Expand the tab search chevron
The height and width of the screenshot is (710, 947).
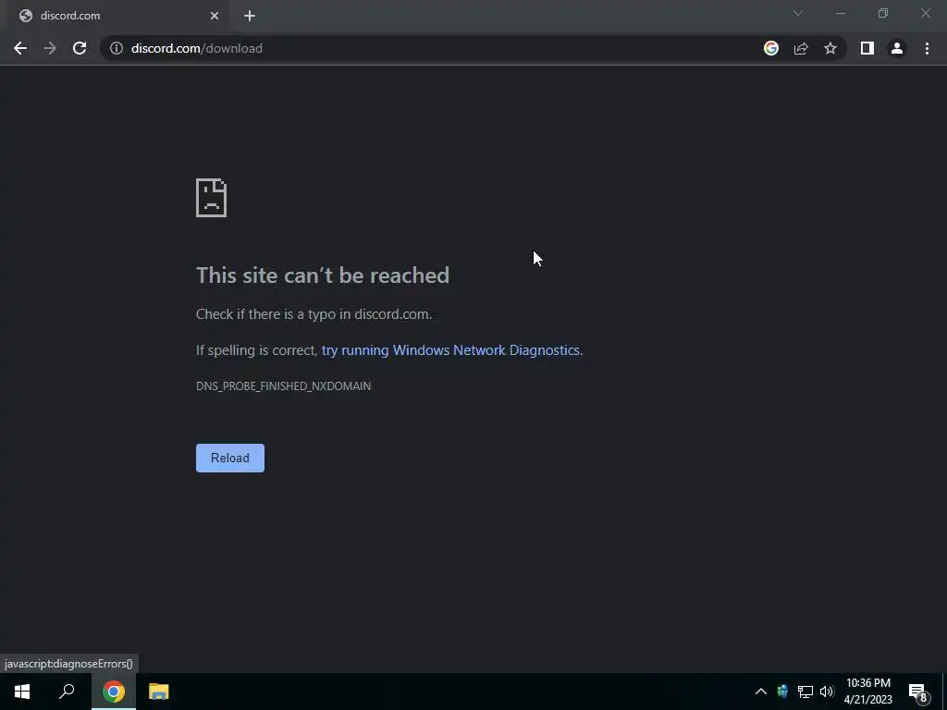tap(798, 13)
